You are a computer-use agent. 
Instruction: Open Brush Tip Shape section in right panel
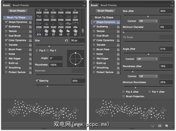tap(106, 17)
